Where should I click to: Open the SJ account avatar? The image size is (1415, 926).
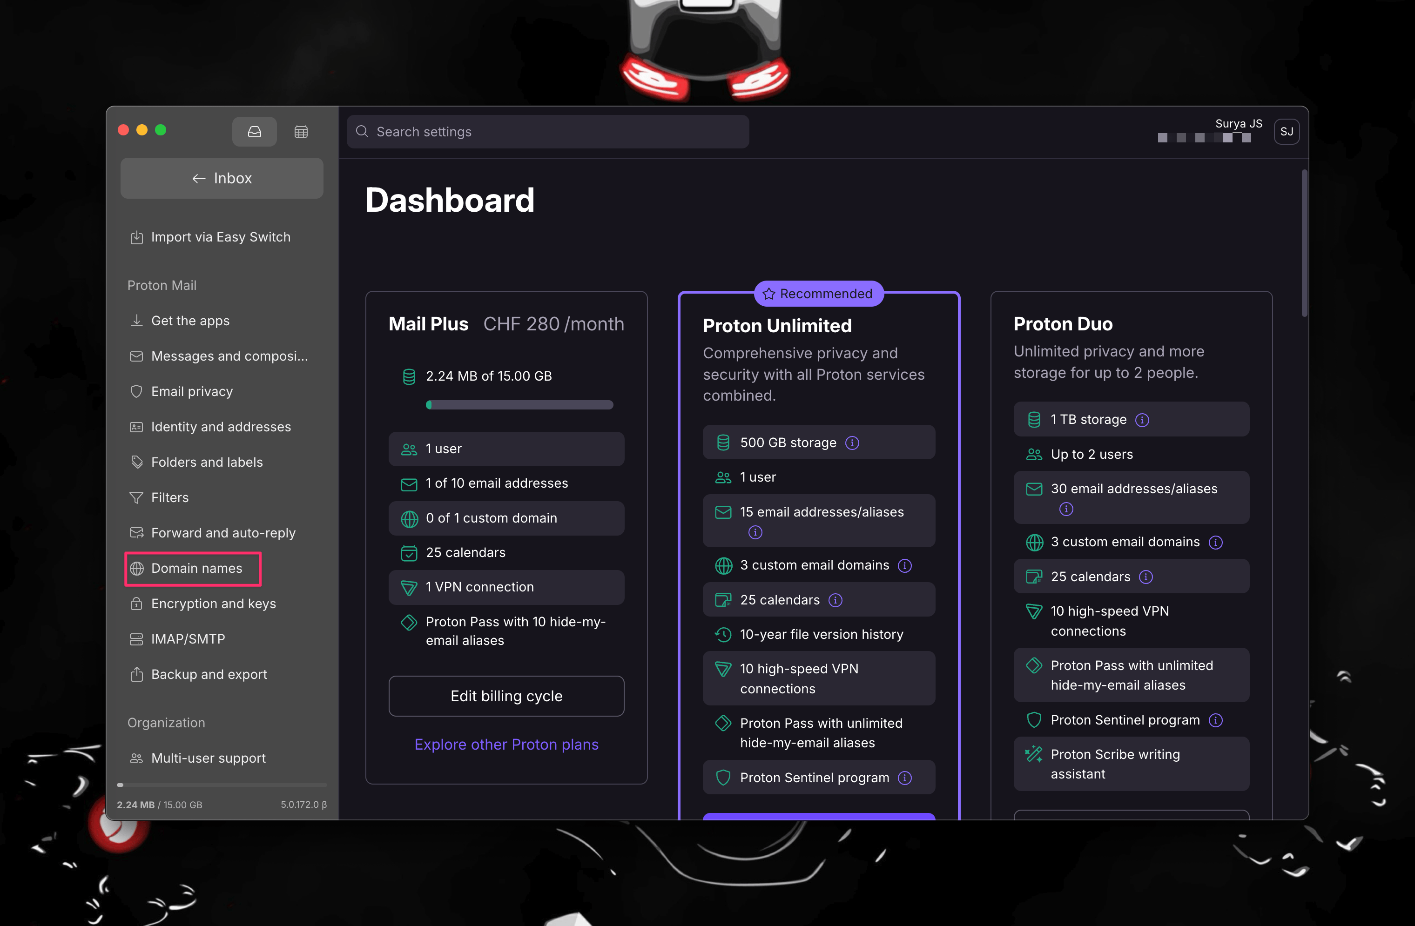pyautogui.click(x=1286, y=131)
